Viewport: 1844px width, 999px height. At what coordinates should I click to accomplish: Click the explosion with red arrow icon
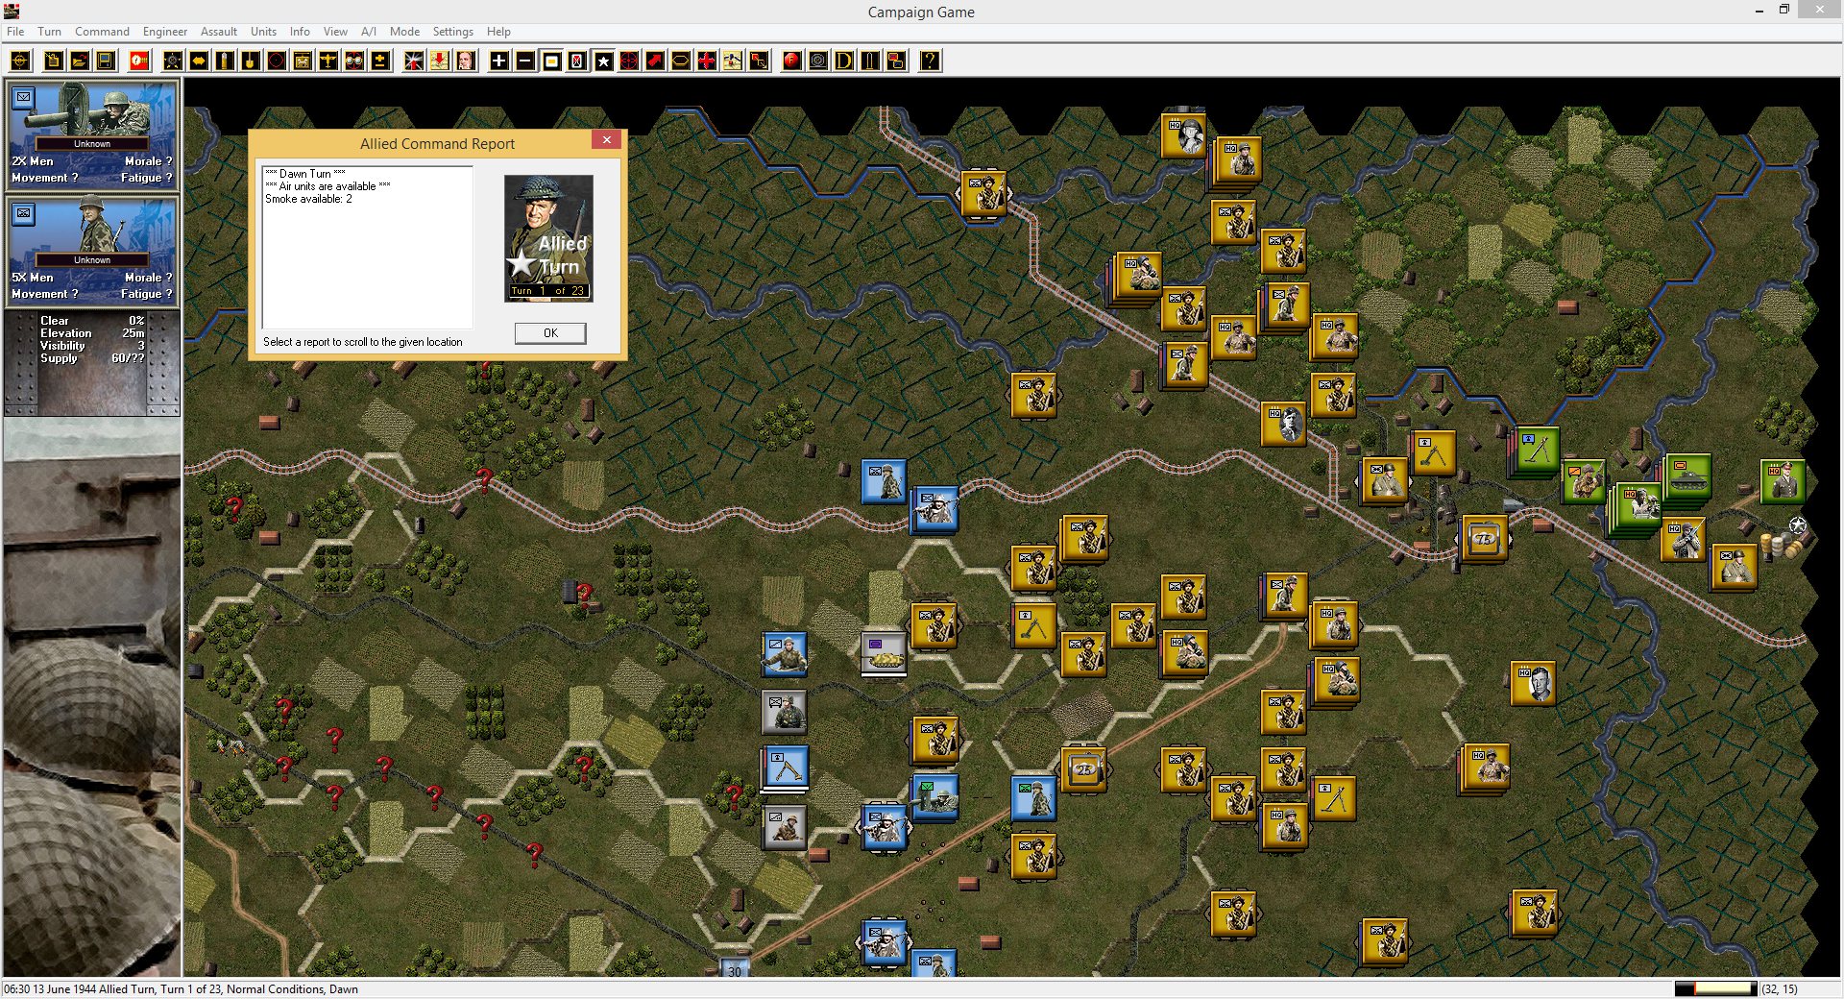point(414,61)
